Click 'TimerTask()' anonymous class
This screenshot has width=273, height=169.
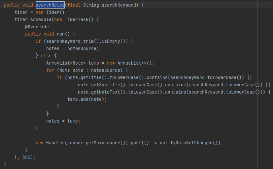click(x=79, y=19)
